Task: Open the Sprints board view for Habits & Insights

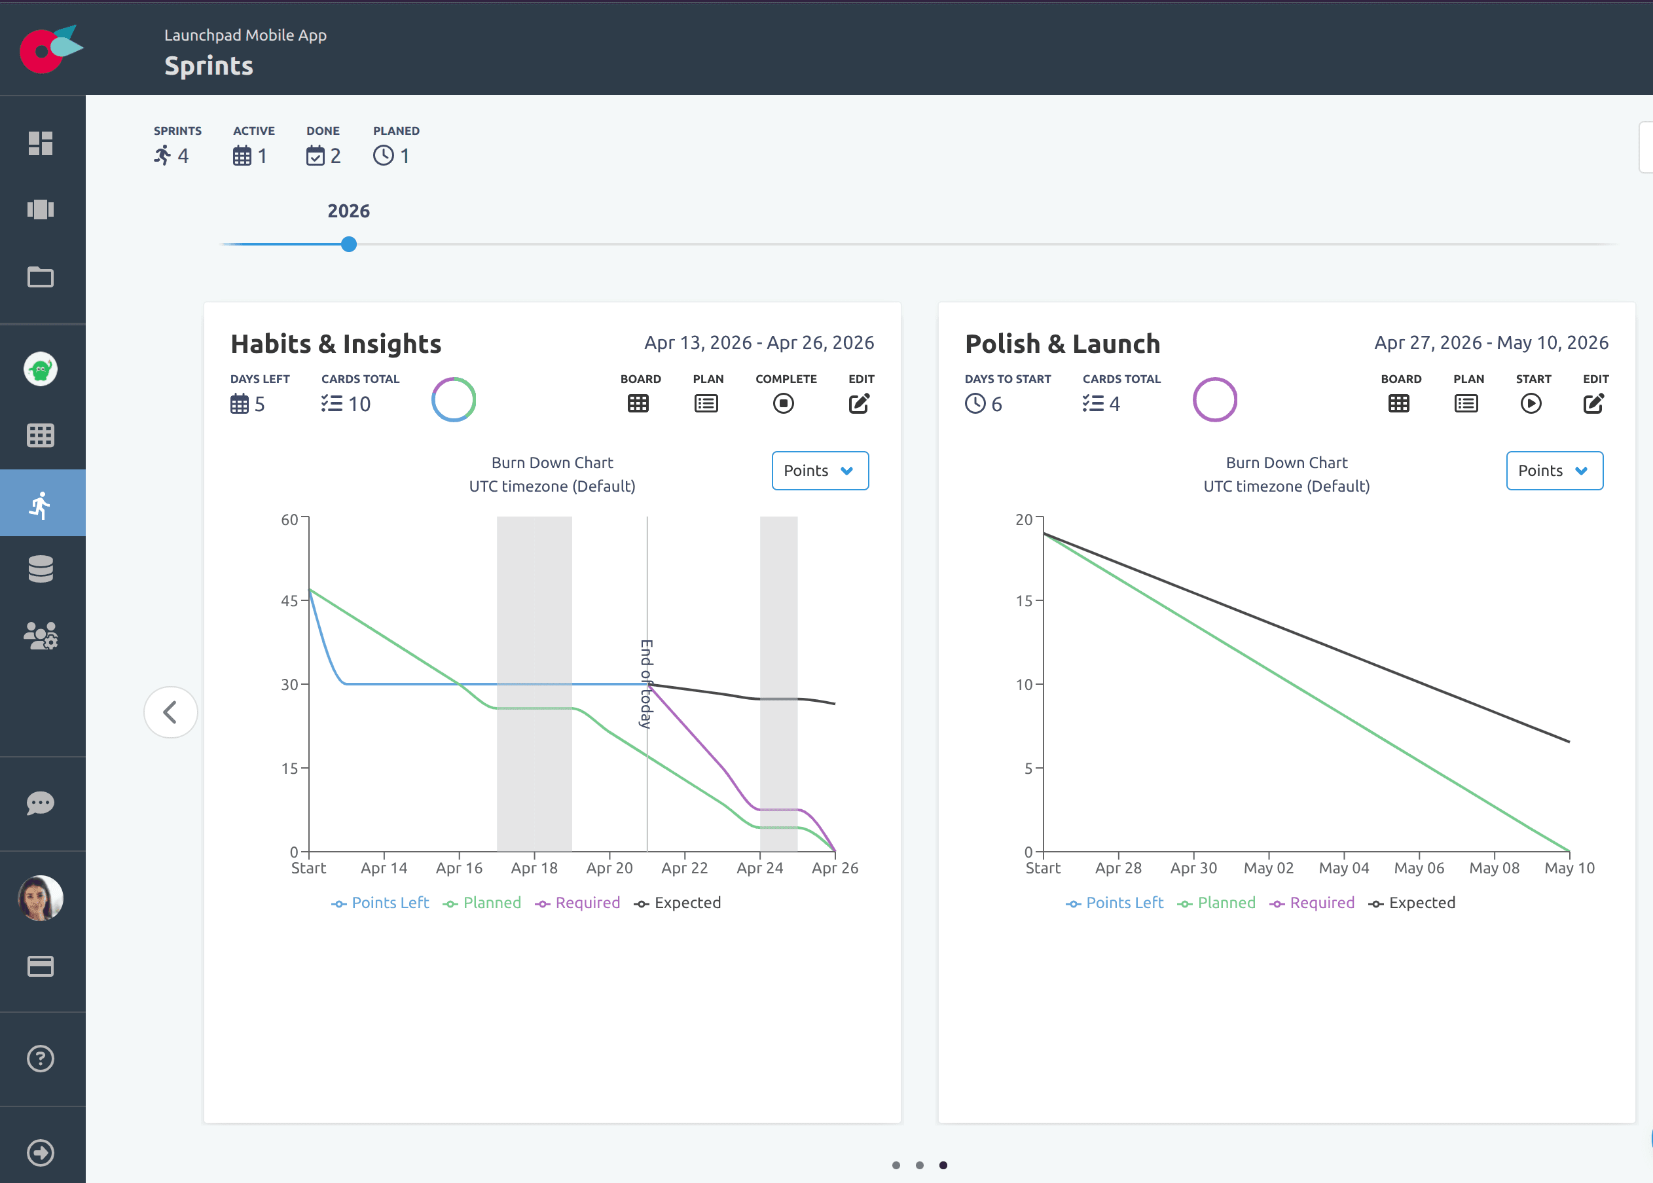Action: point(639,403)
